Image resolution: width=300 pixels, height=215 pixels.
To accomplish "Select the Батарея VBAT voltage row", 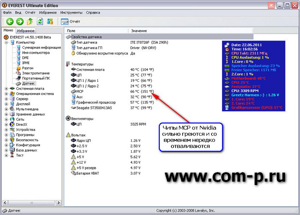I will (x=106, y=173).
